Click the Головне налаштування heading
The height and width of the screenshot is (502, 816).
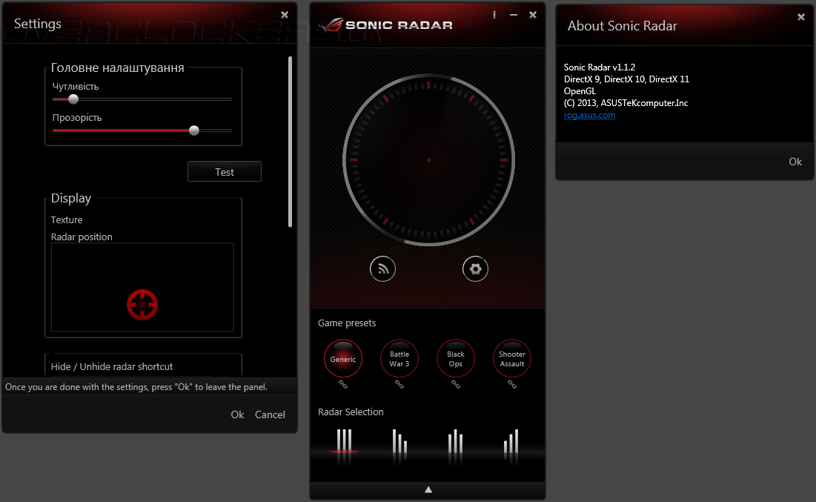coord(118,67)
